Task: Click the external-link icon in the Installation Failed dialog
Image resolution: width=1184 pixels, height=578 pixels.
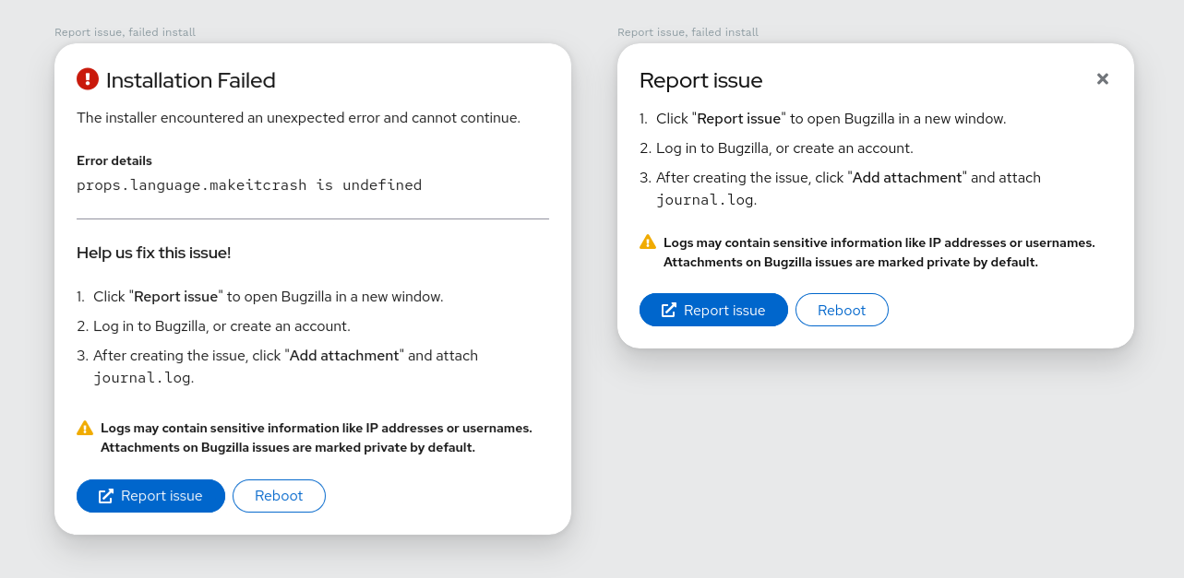Action: 106,496
